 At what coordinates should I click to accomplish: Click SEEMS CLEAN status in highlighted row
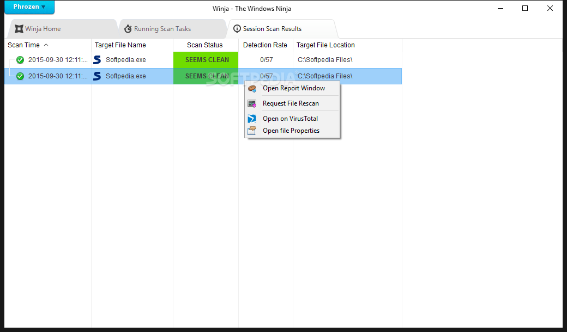click(x=206, y=76)
